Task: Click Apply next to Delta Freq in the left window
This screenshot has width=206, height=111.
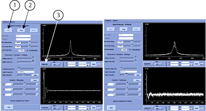Action: coord(35,75)
